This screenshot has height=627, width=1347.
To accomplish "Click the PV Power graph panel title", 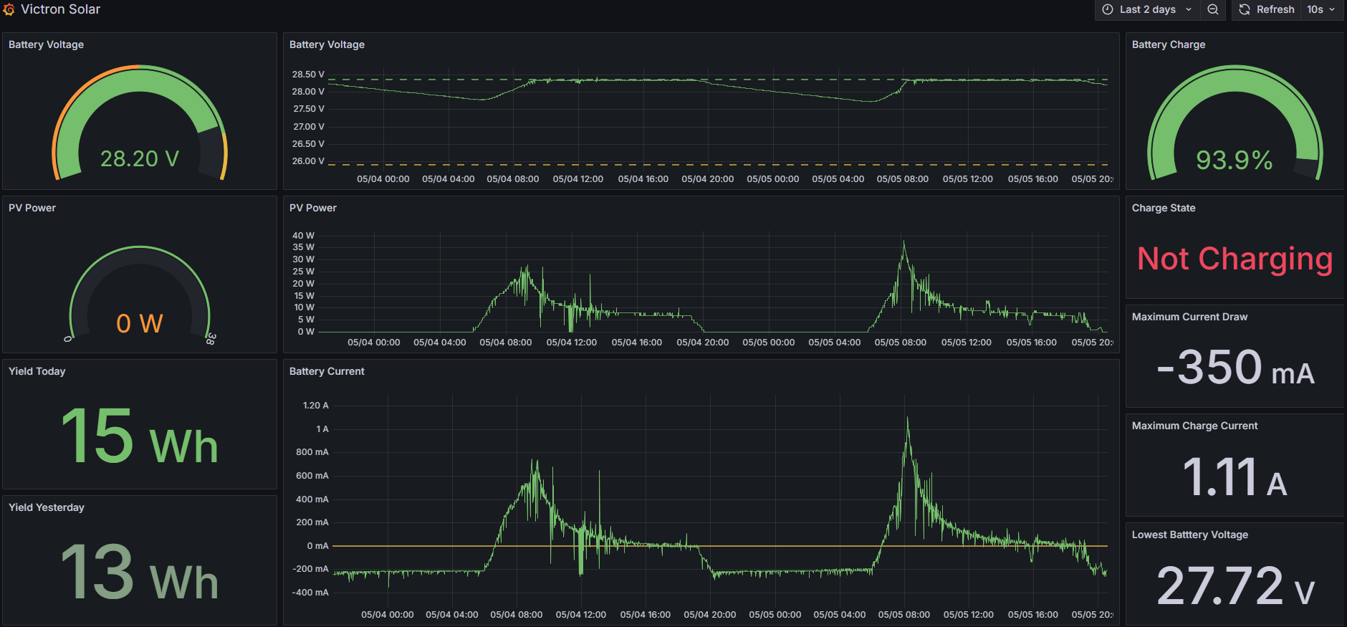I will click(x=313, y=208).
